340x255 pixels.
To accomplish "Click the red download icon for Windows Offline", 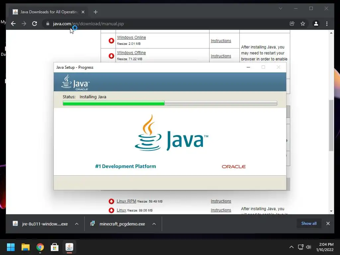I will click(x=111, y=56).
